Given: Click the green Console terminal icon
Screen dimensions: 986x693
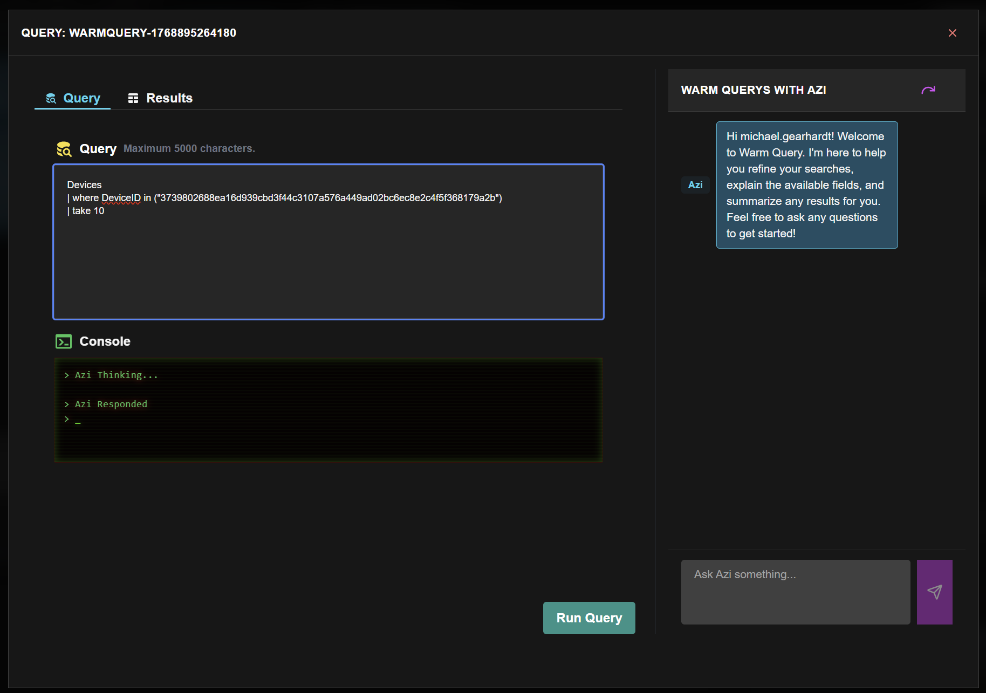Looking at the screenshot, I should (x=64, y=341).
